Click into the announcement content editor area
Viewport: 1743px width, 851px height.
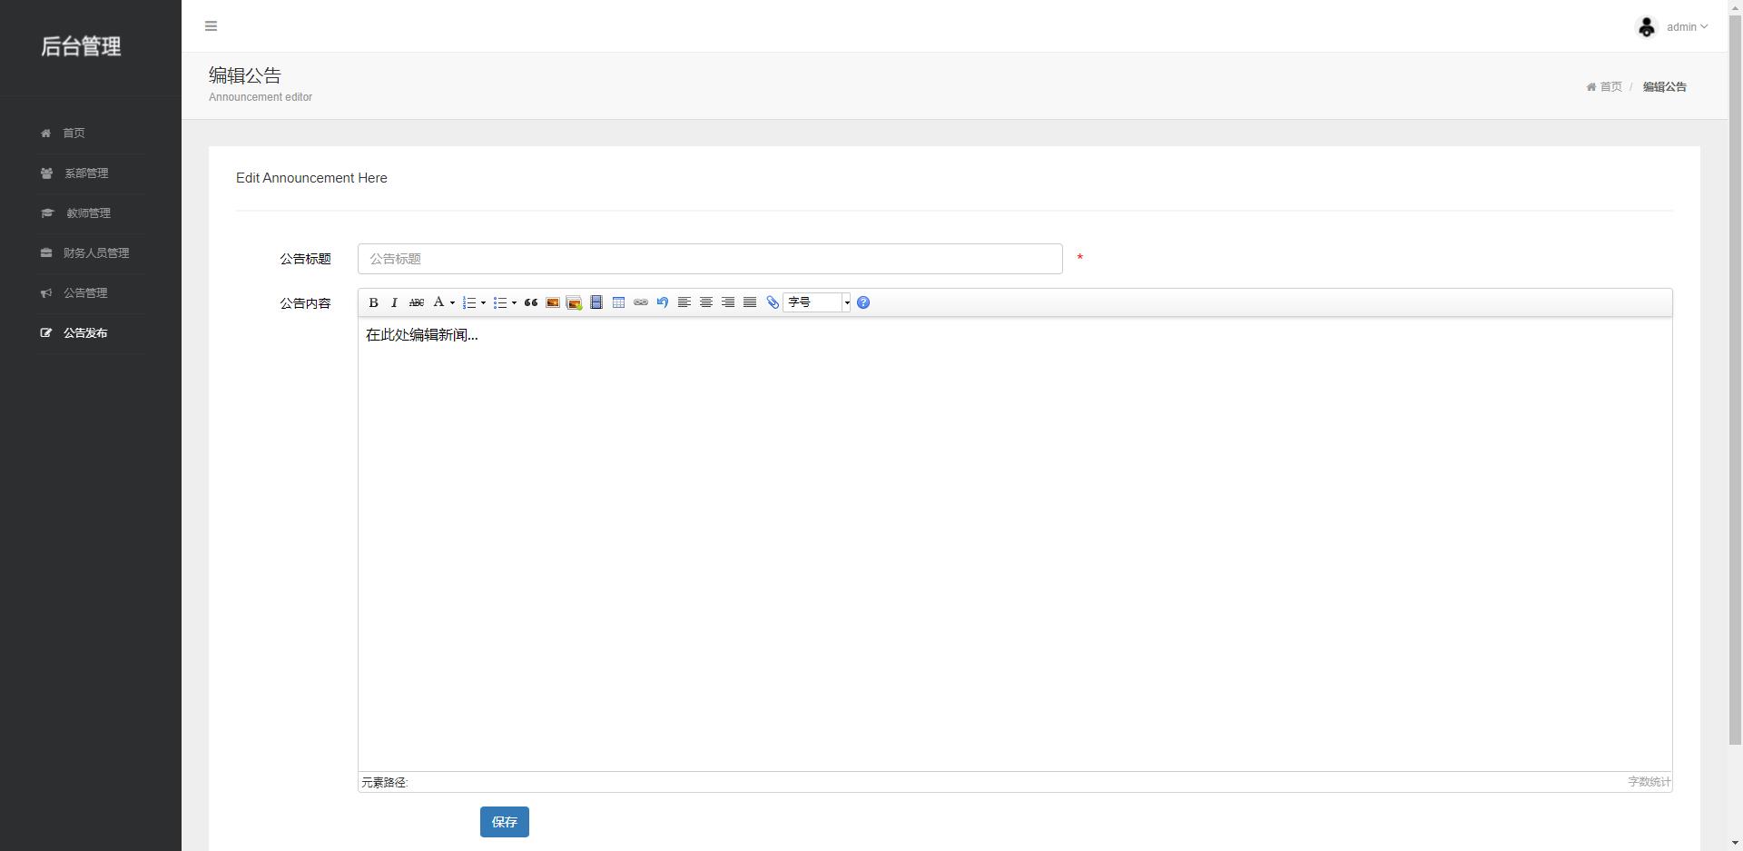[1015, 544]
